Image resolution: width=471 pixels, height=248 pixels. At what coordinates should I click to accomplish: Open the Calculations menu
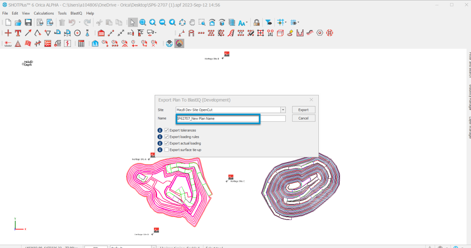click(x=44, y=13)
